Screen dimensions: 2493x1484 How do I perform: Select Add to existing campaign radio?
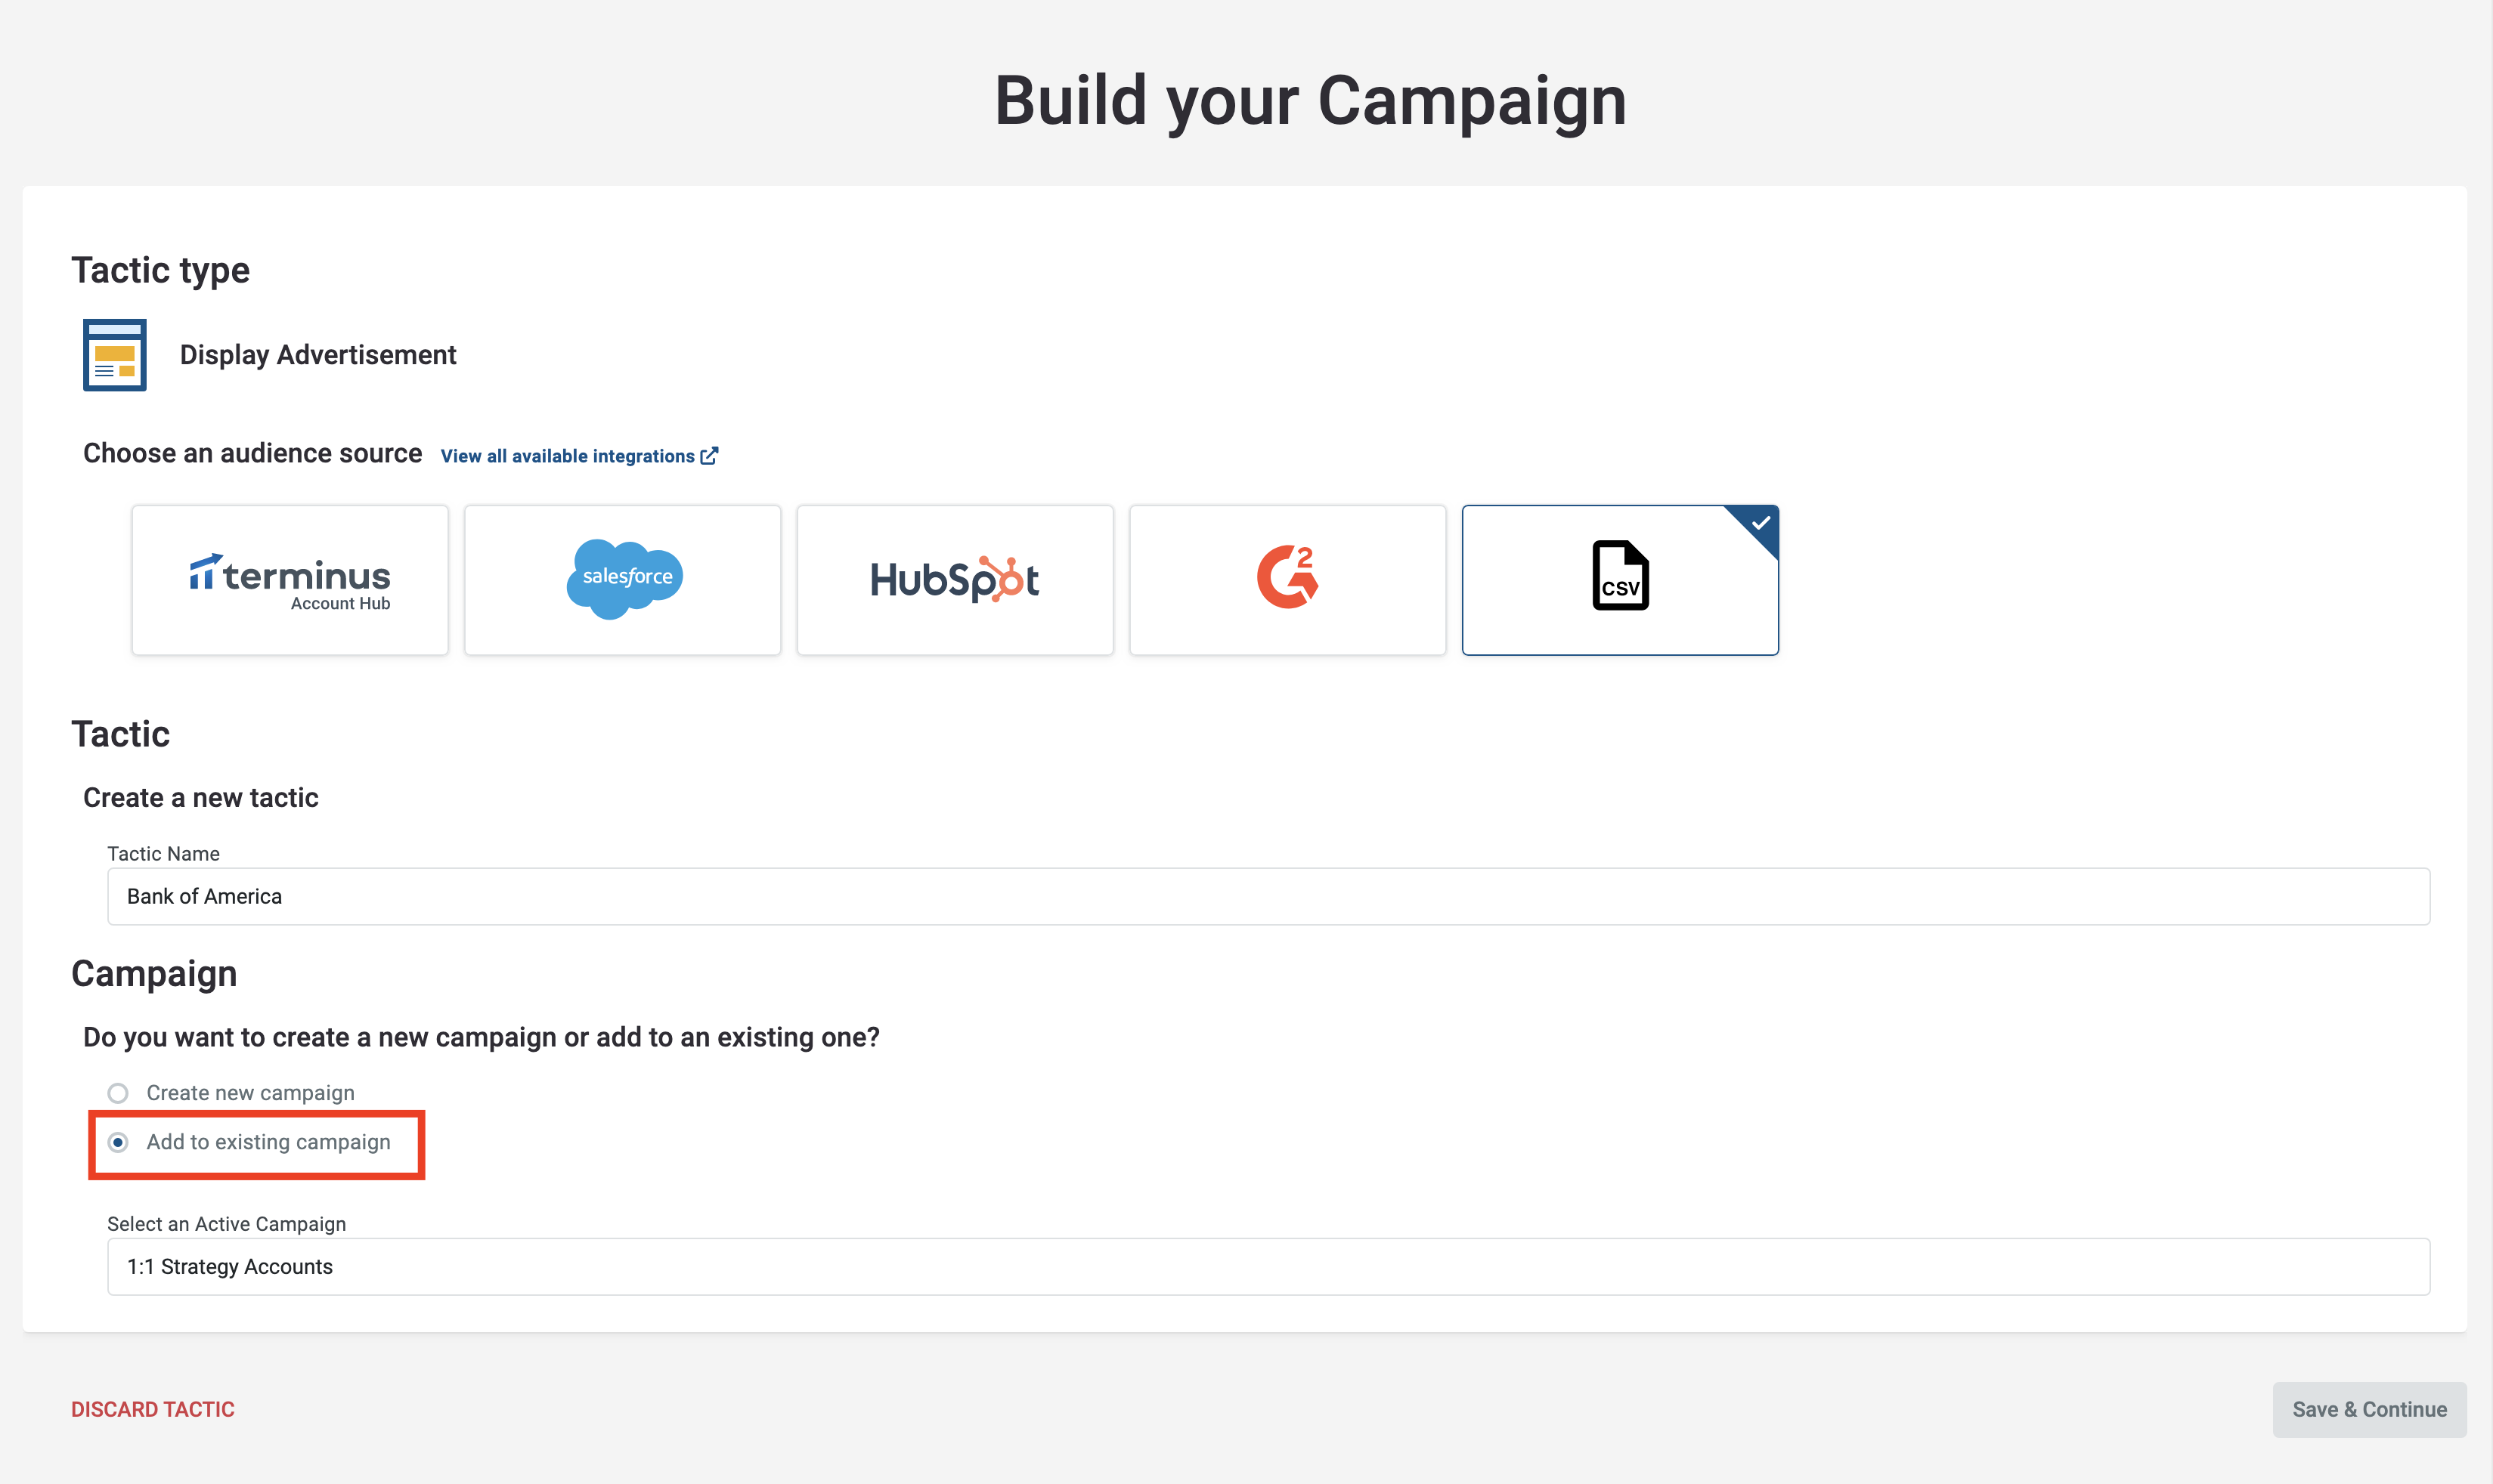click(x=118, y=1142)
